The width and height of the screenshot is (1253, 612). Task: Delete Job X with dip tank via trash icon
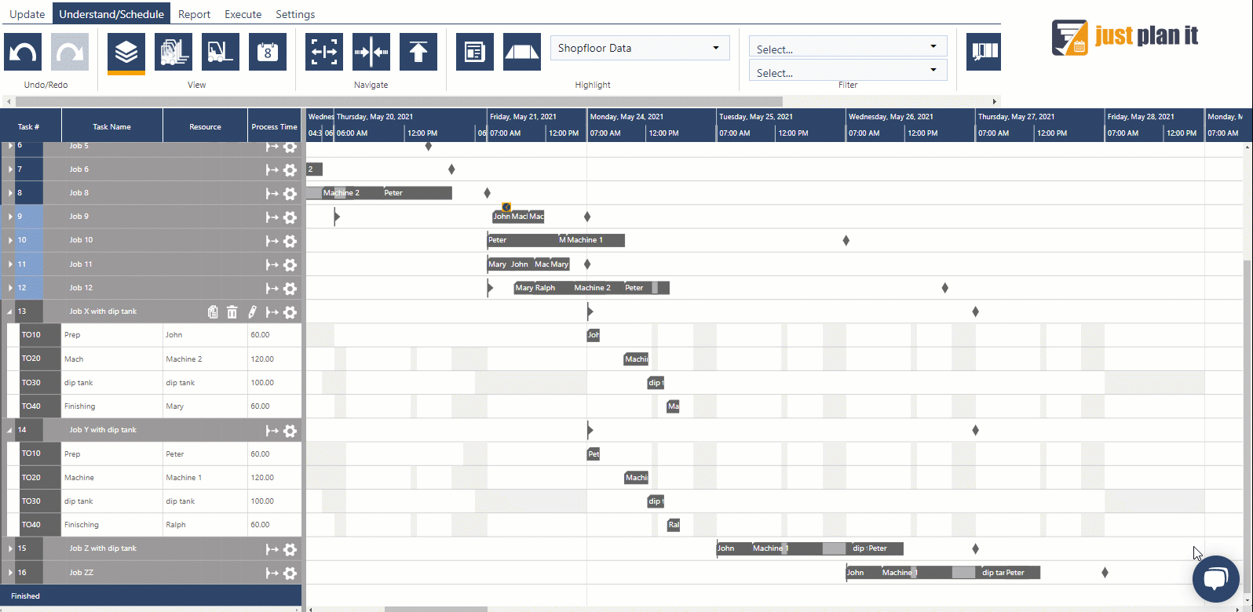point(232,312)
